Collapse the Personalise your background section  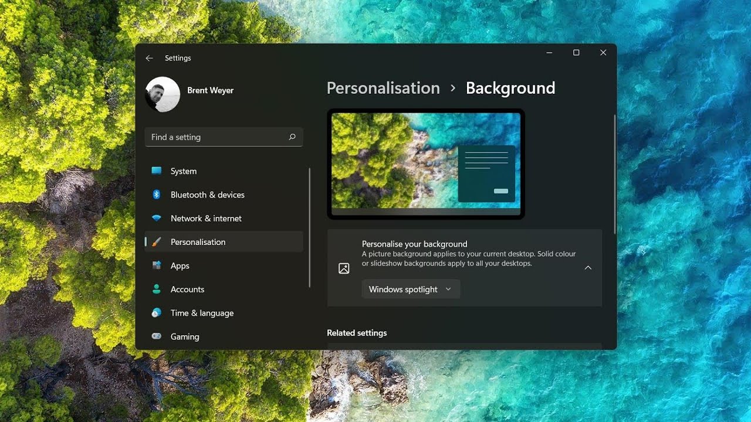tap(588, 268)
